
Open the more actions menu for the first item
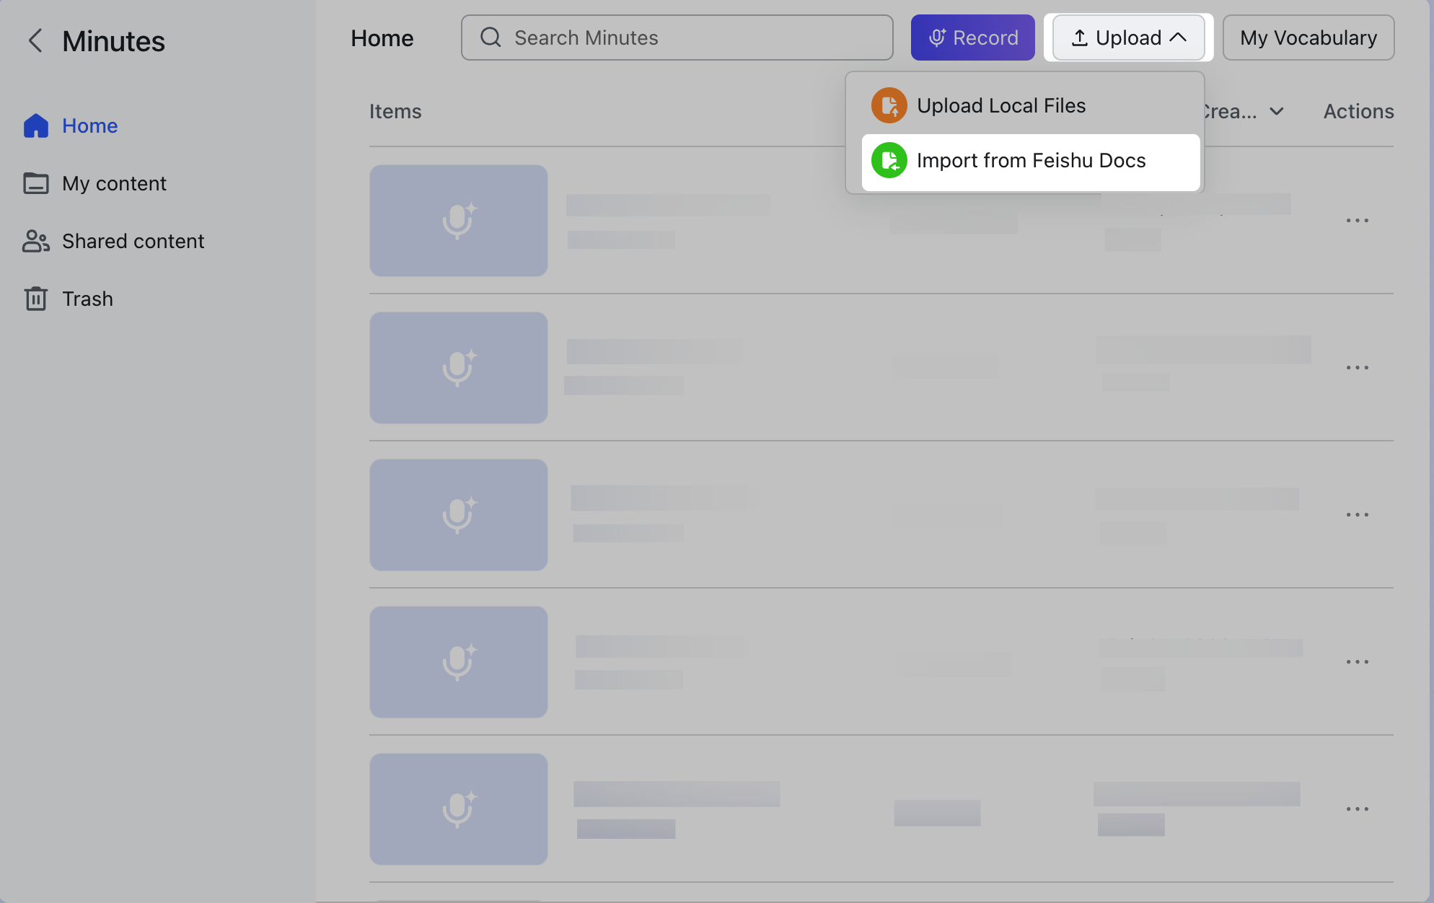1358,221
